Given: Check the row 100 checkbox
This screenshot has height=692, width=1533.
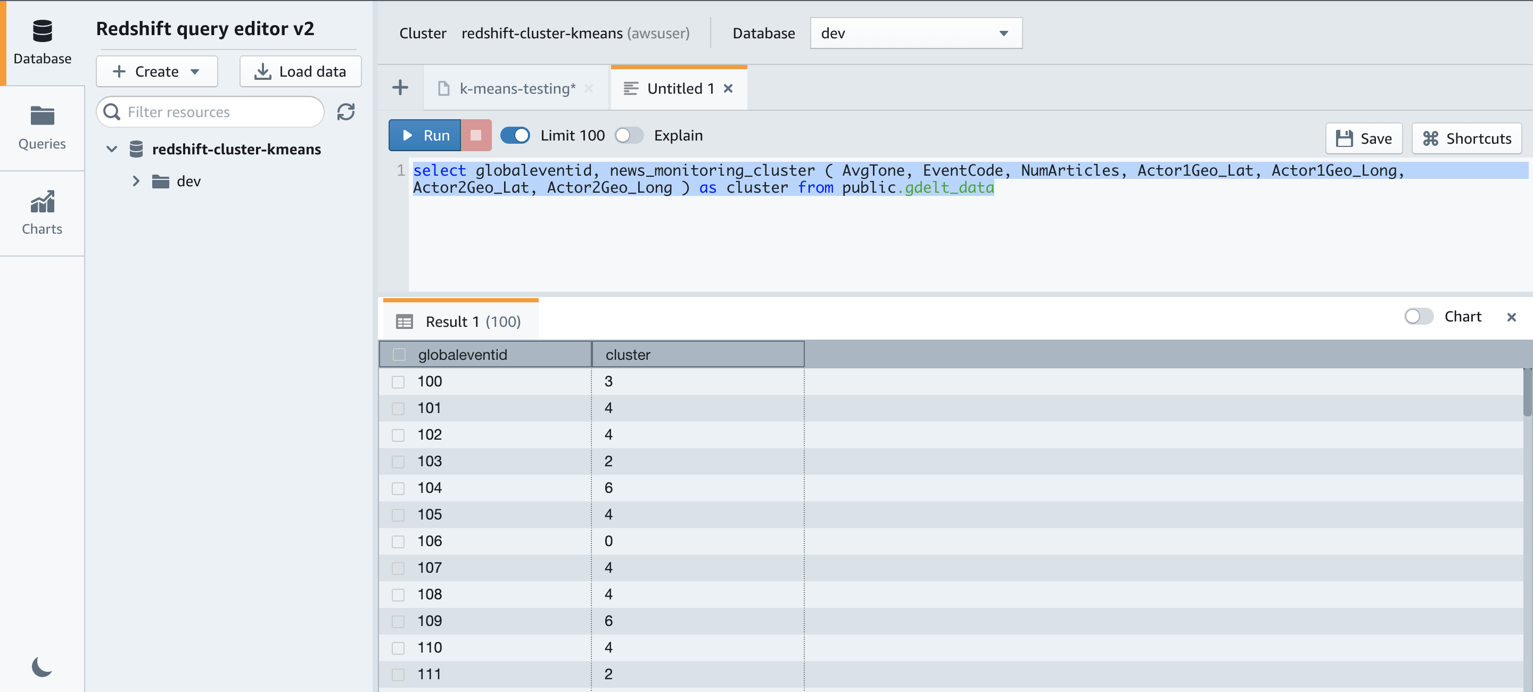Looking at the screenshot, I should (398, 382).
